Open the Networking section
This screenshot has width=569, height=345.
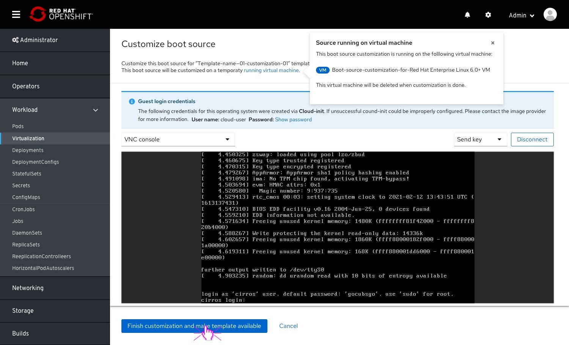[x=28, y=288]
